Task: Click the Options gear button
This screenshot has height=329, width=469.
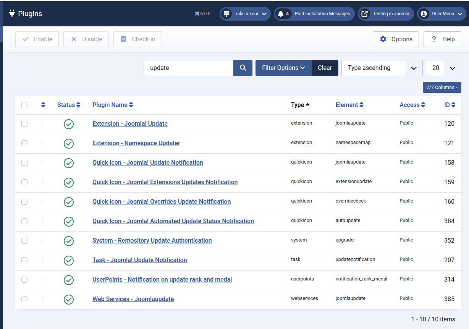Action: [x=396, y=39]
